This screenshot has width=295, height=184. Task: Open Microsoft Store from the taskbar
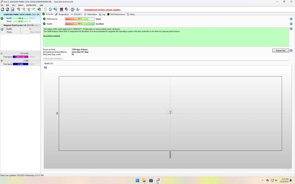coord(151,180)
